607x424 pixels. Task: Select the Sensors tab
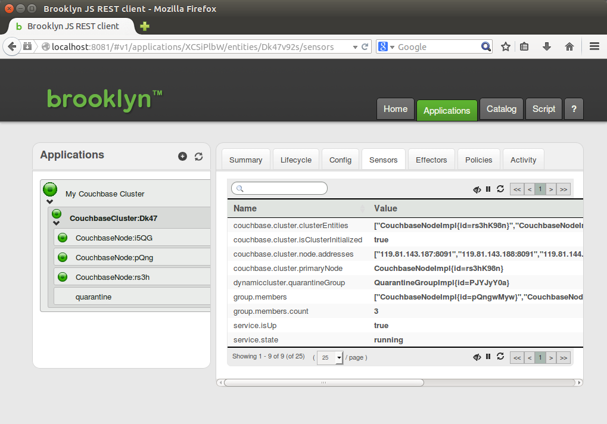[x=383, y=160]
